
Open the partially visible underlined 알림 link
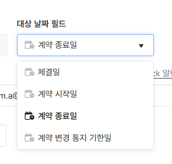point(163,73)
